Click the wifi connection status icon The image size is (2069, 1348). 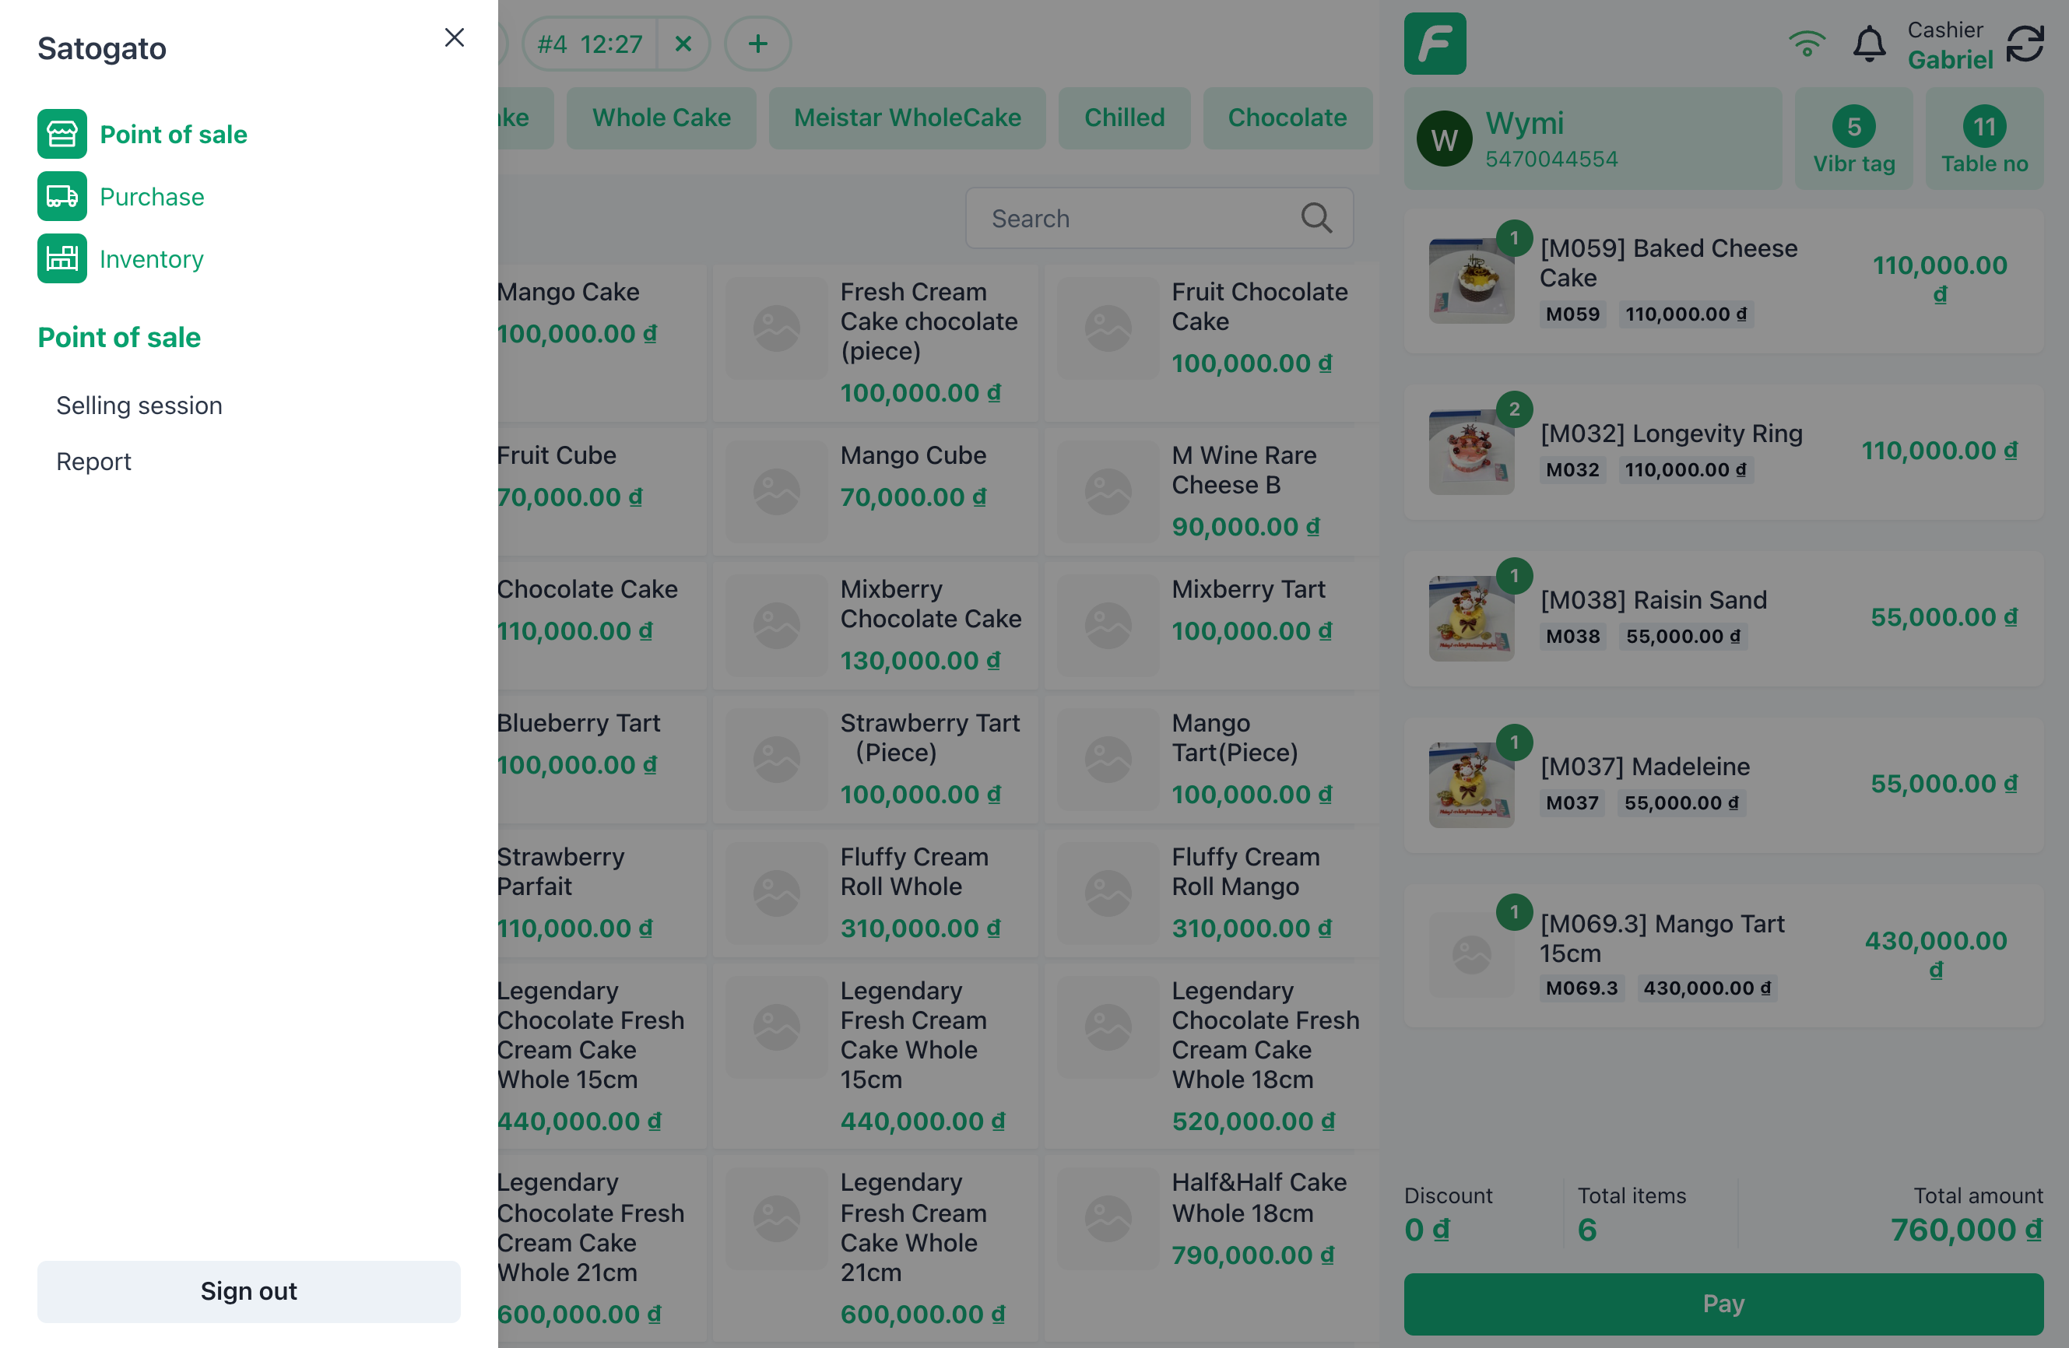click(x=1806, y=44)
